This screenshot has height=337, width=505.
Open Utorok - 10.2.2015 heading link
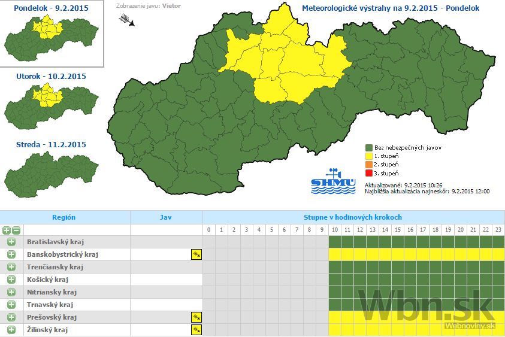[x=51, y=76]
